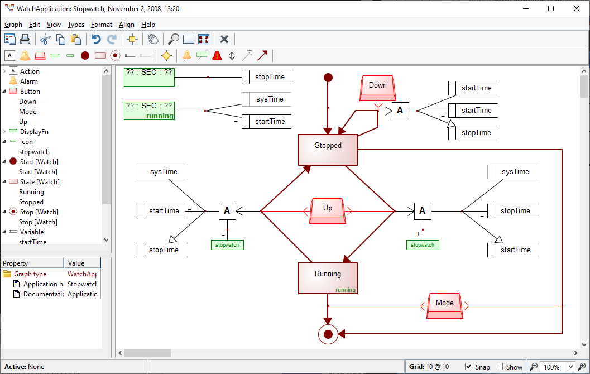Enable the Show grid checkbox
This screenshot has width=590, height=374.
coord(500,367)
